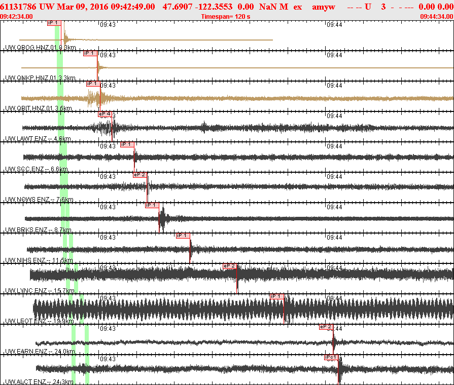
Task: Select the iP 1 pick flag on QBOG trace
Action: (54, 23)
